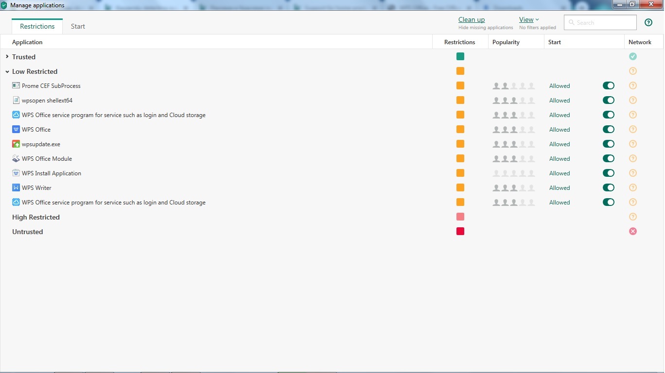Toggle start switch for WPS Office Module

pyautogui.click(x=609, y=158)
